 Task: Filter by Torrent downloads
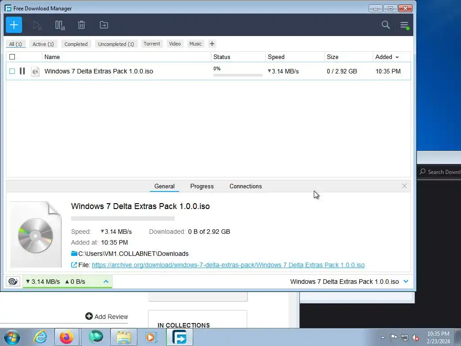(152, 44)
